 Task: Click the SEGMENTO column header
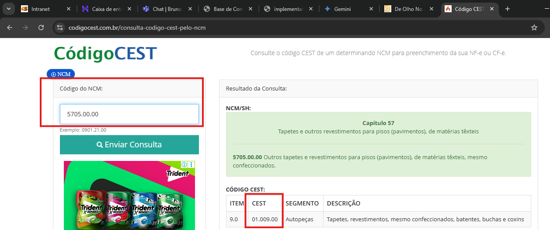(x=302, y=203)
